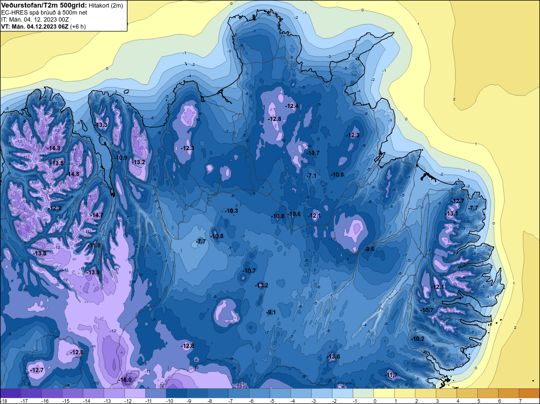Image resolution: width=540 pixels, height=404 pixels.
Task: Click the orange legend swatch right of 7
Action: tap(529, 393)
